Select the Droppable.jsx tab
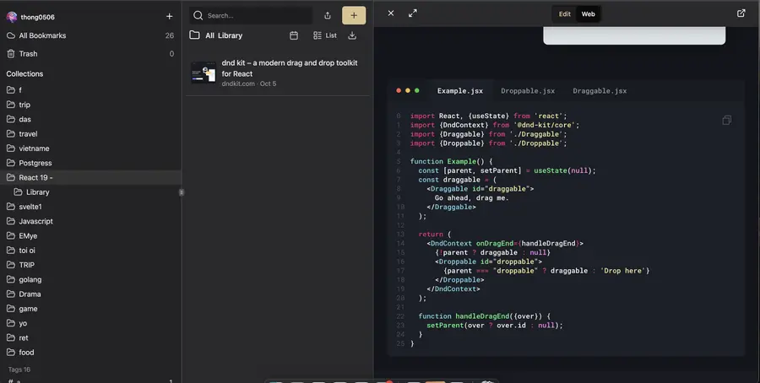Image resolution: width=760 pixels, height=383 pixels. 528,91
